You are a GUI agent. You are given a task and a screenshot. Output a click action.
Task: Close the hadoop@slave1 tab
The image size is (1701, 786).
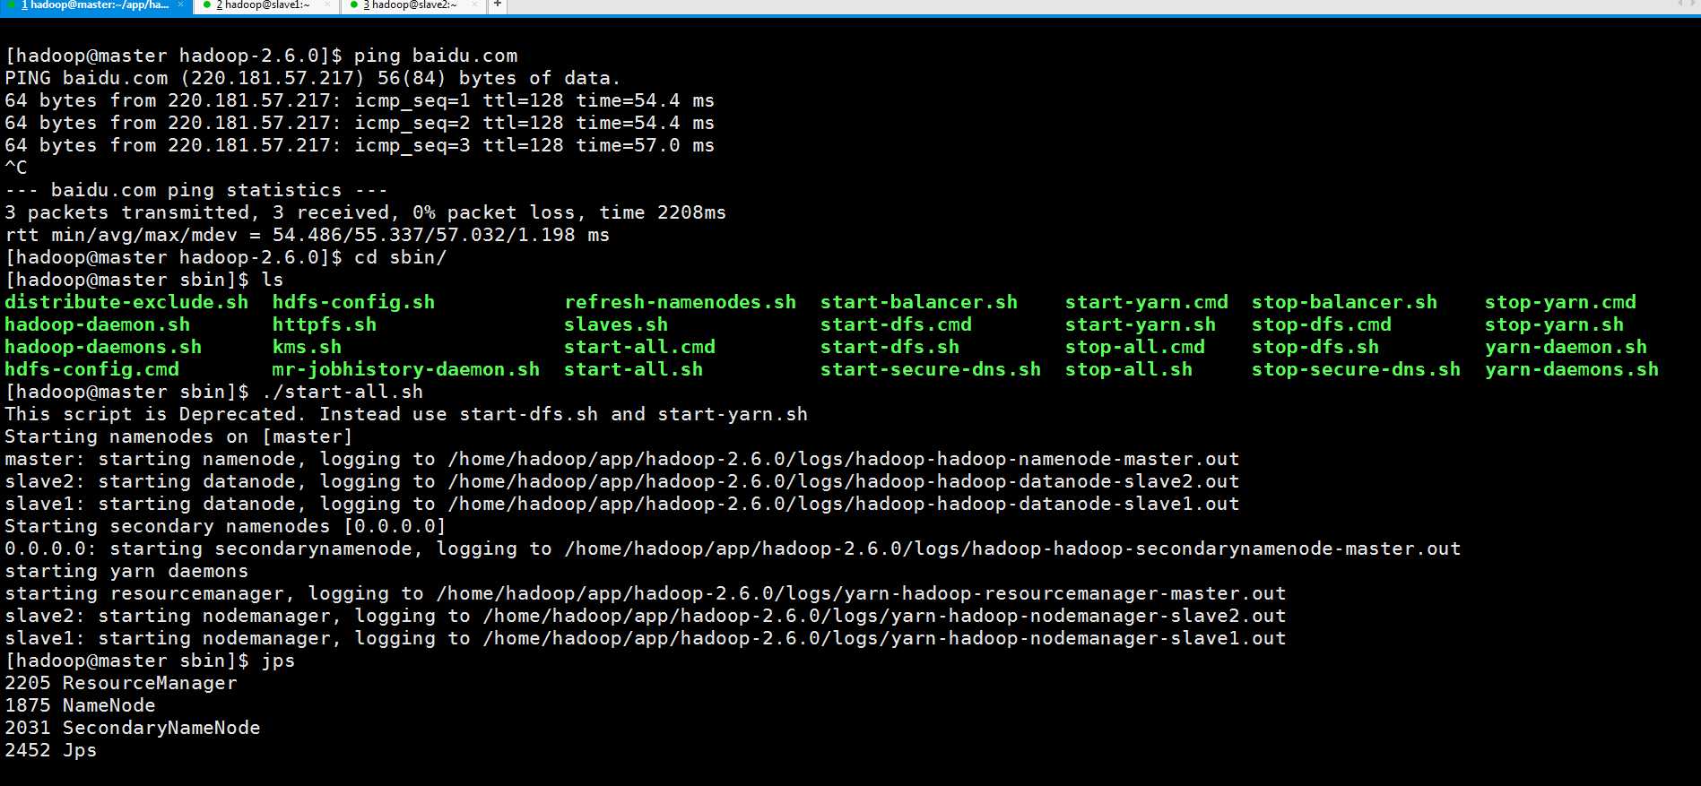pos(326,5)
